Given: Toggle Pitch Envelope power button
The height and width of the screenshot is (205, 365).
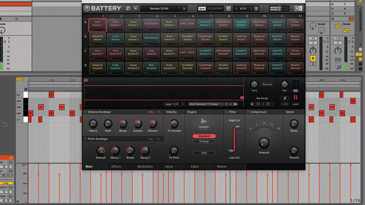Looking at the screenshot, I should [85, 139].
